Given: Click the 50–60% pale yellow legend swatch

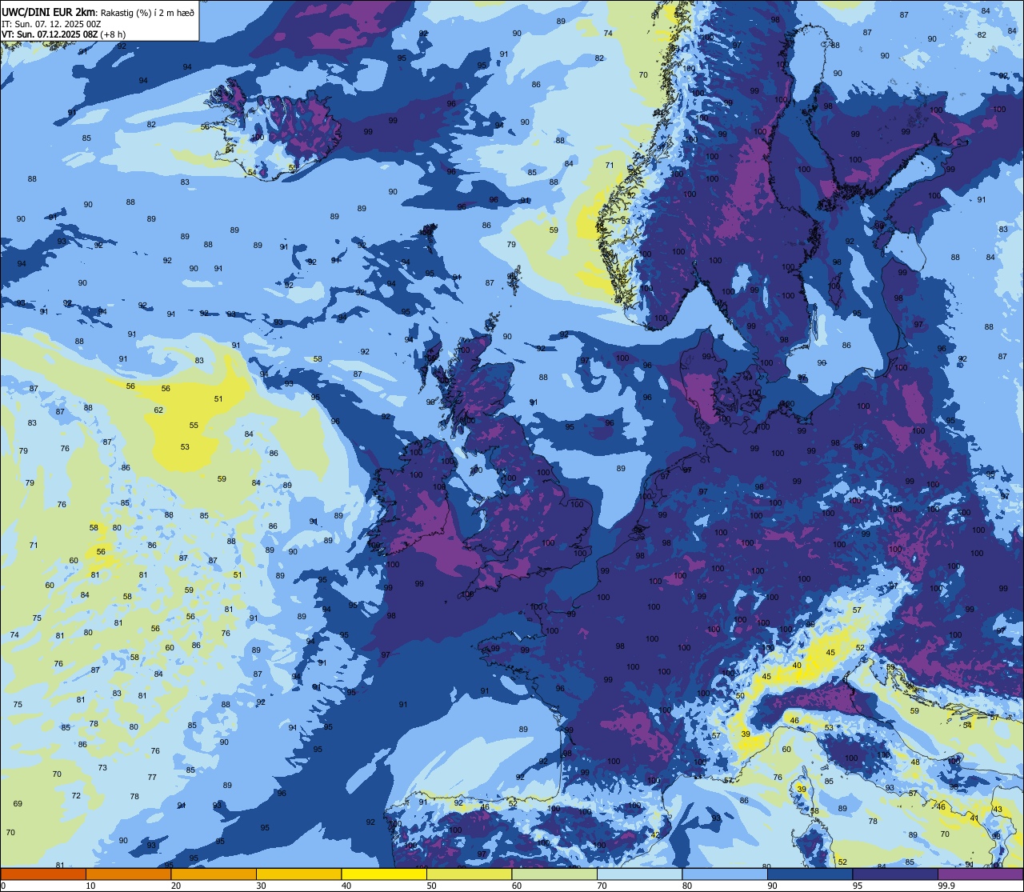Looking at the screenshot, I should coord(469,874).
